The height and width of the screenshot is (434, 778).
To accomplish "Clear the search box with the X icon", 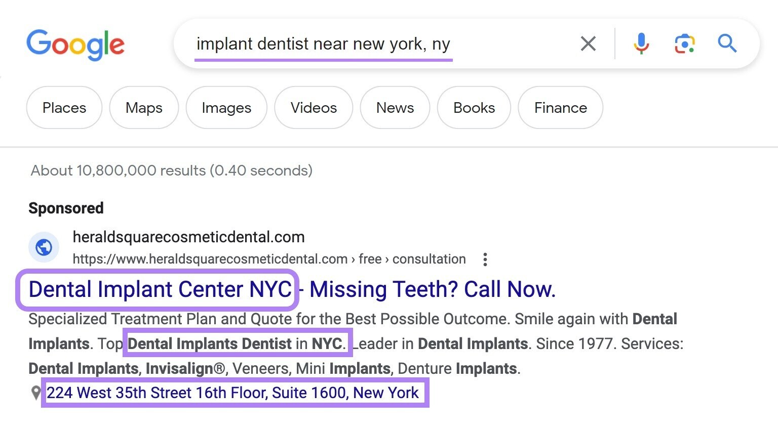I will click(588, 44).
